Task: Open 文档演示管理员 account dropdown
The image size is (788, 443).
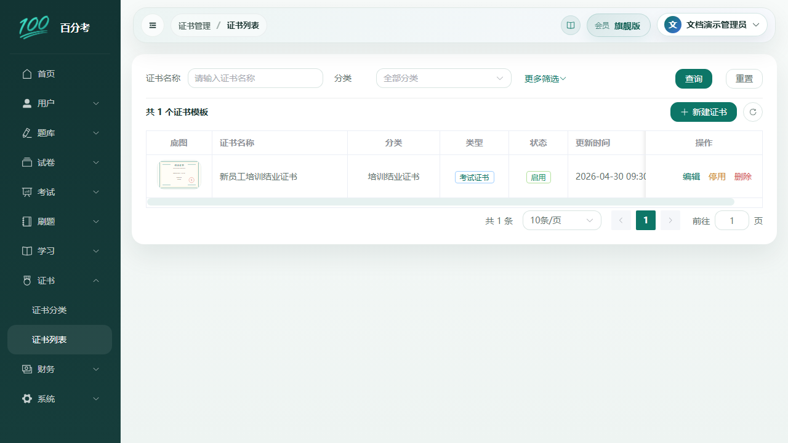Action: pyautogui.click(x=712, y=25)
